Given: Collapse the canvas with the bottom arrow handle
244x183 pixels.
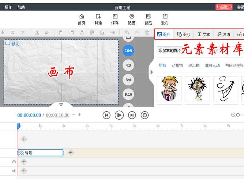Looking at the screenshot, I should 61,105.
